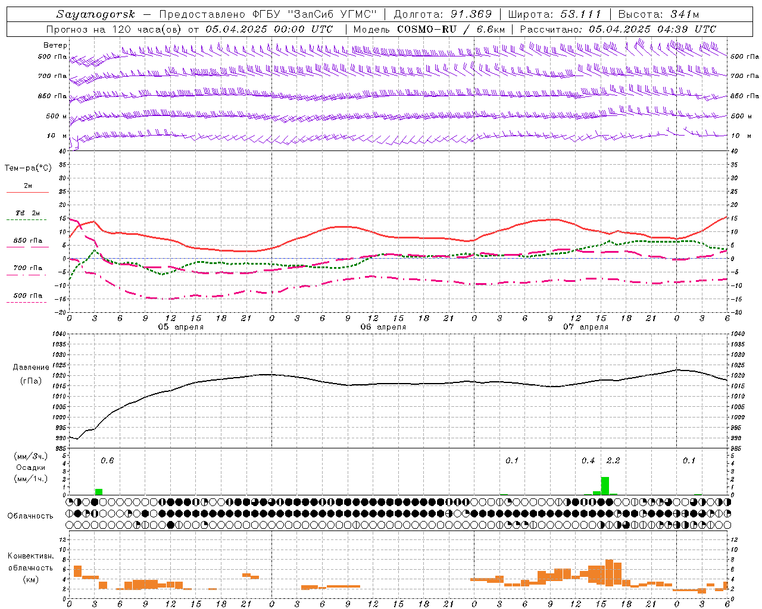Viewport: 762px width, 609px height.
Task: Click the Облачность cloudiness label
Action: (x=30, y=516)
